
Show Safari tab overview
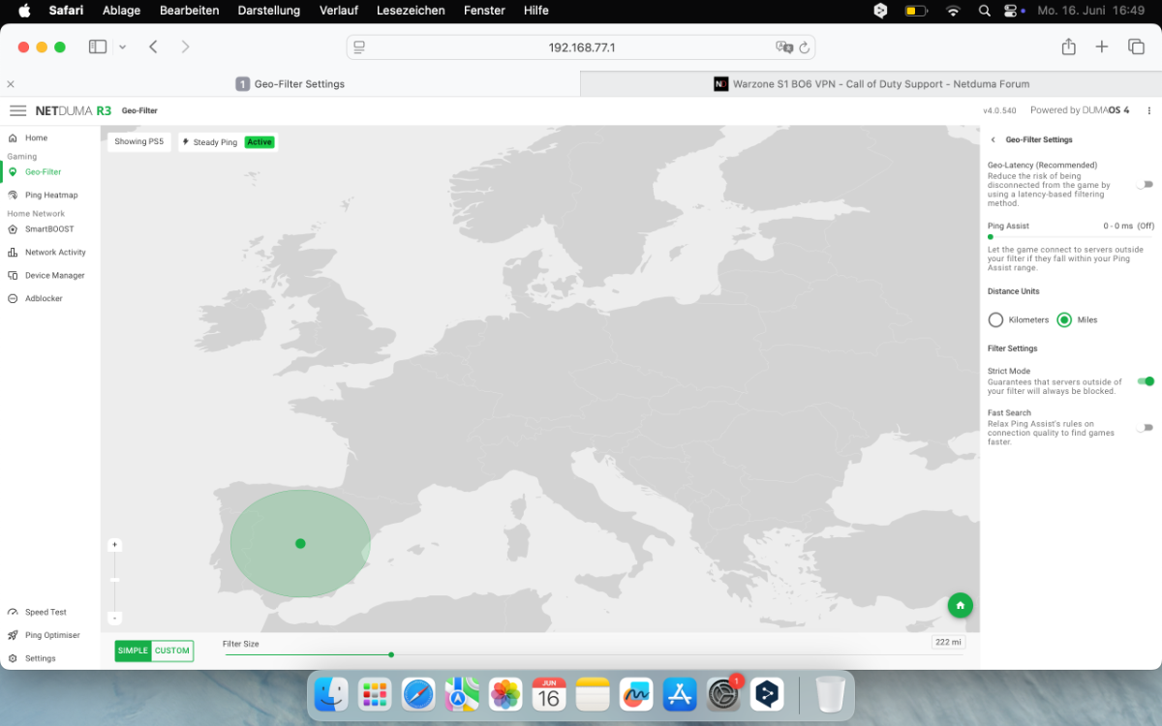pyautogui.click(x=1136, y=46)
